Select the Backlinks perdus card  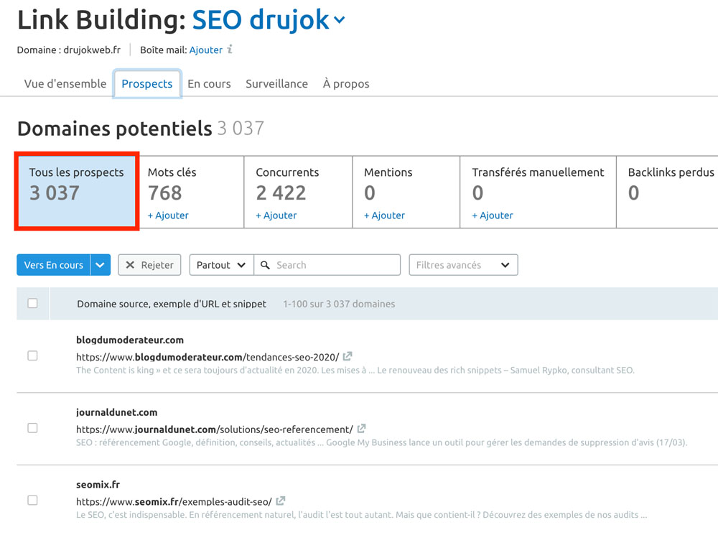point(667,192)
